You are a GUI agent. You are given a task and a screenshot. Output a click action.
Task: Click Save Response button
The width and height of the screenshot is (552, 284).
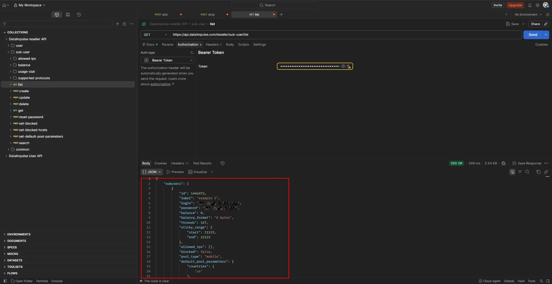click(x=527, y=163)
